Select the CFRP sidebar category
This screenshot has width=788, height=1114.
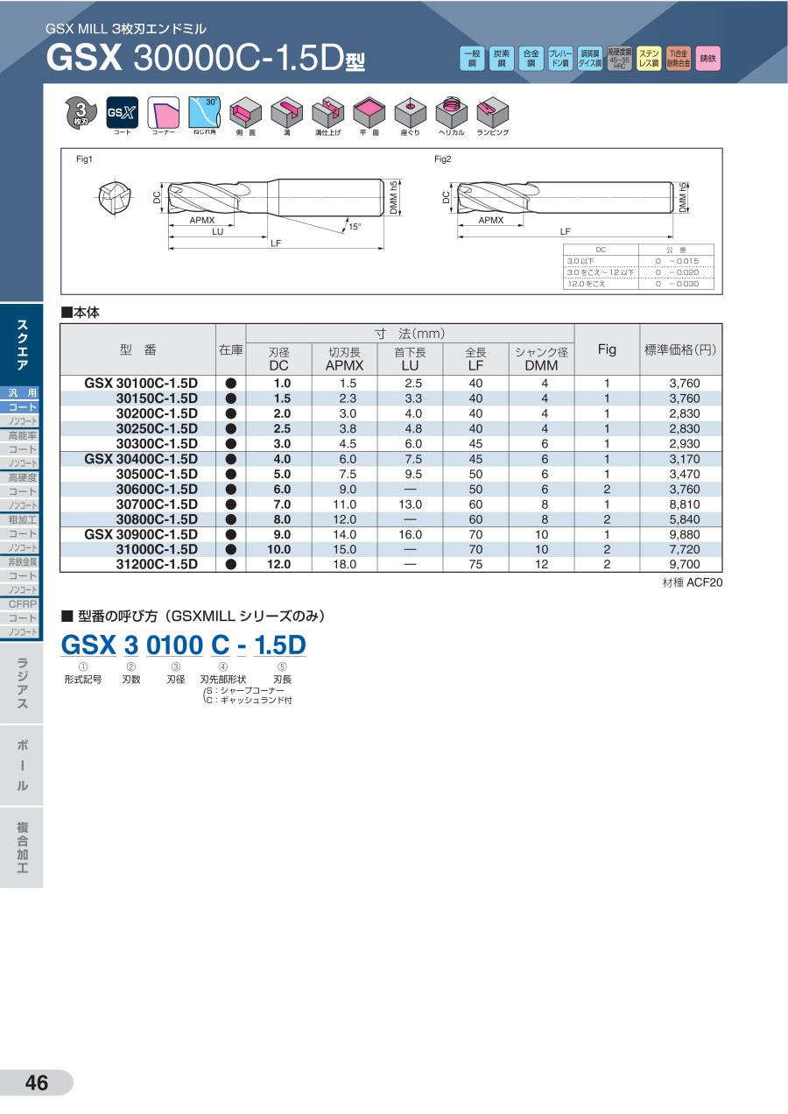(22, 603)
